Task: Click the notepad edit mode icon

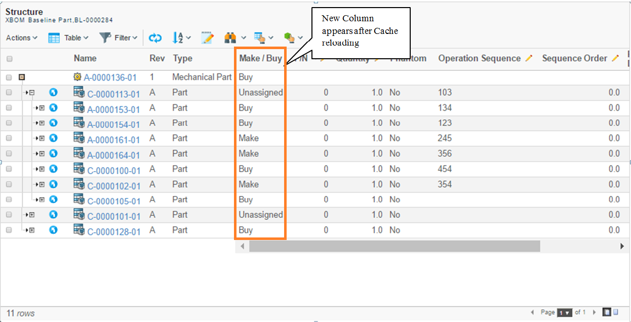Action: (x=208, y=38)
